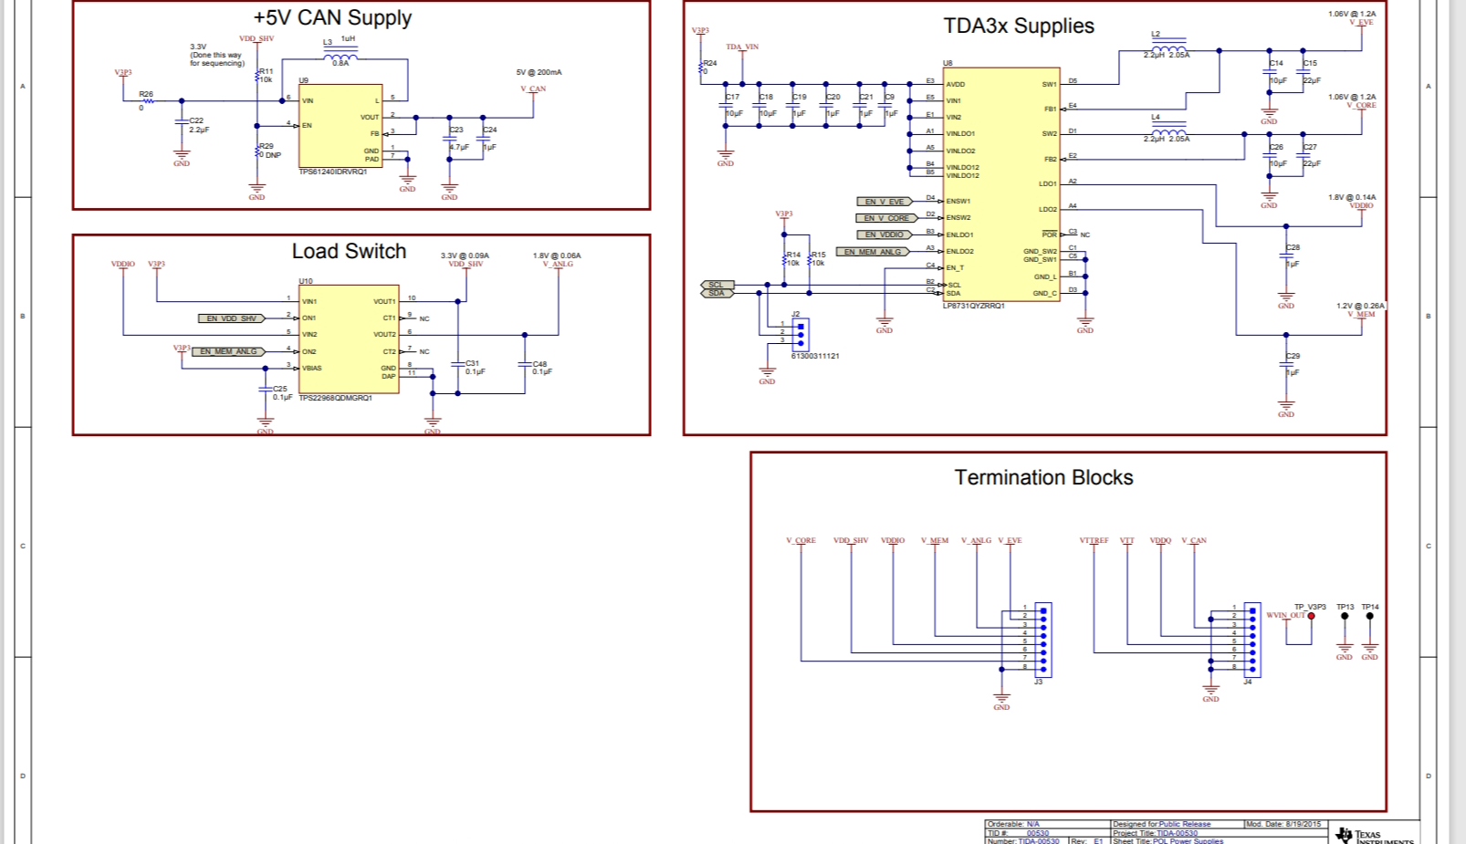
Task: Click the U10 TPS22968 load switch symbol
Action: [x=349, y=339]
